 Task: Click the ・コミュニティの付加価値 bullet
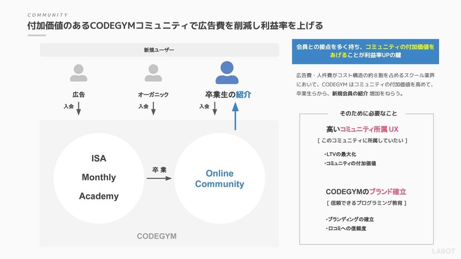[x=350, y=163]
